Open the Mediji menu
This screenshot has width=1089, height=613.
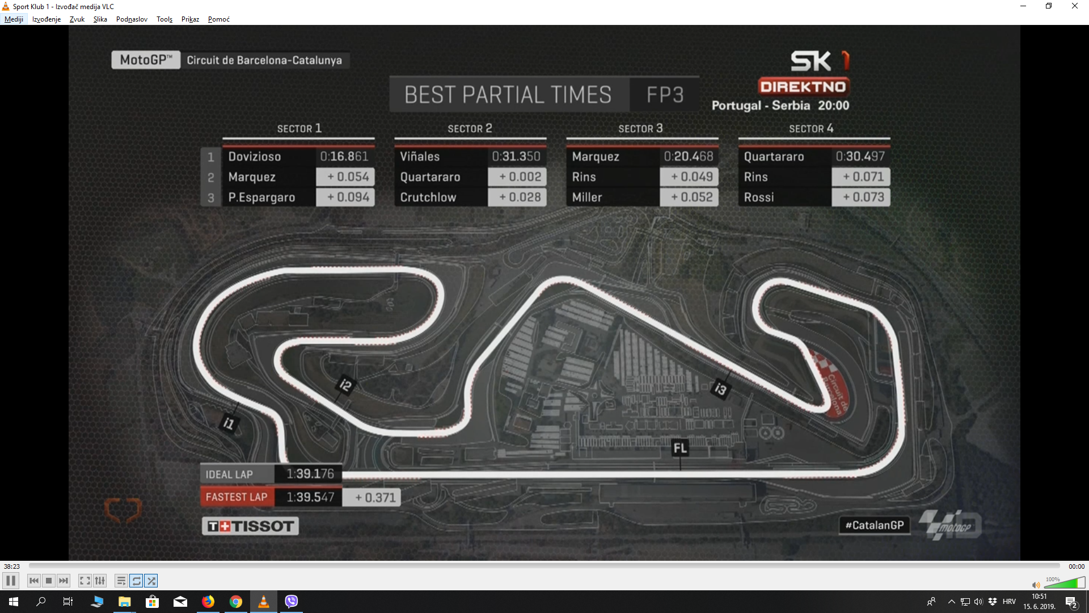tap(14, 19)
